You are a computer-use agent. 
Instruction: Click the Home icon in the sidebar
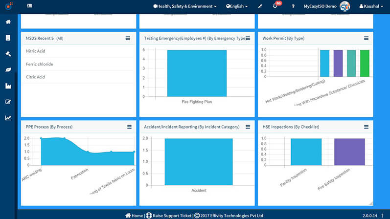(x=8, y=22)
